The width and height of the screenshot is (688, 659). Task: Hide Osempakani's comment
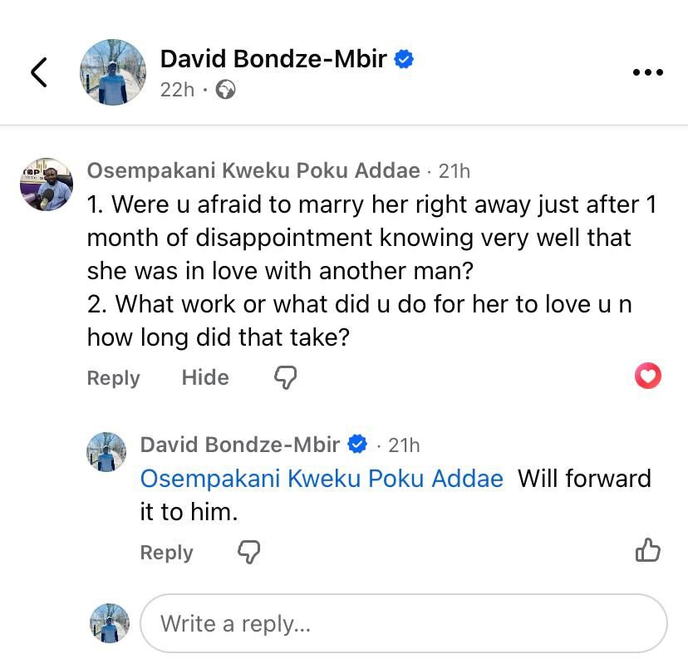point(205,377)
